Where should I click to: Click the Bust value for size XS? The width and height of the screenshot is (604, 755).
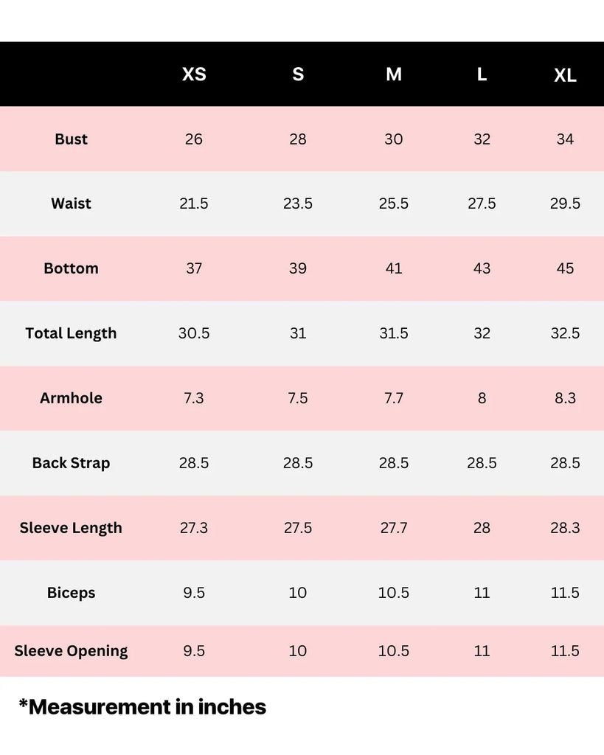[x=194, y=139]
